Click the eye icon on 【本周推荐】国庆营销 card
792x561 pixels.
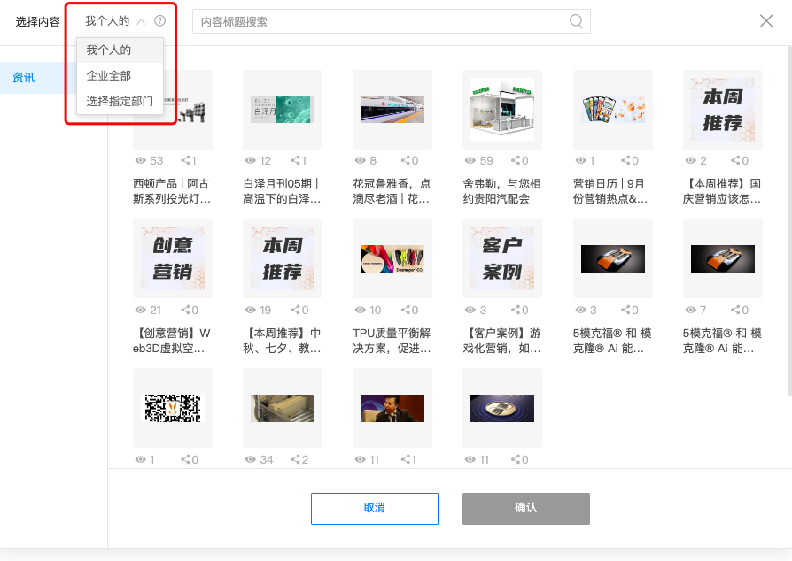click(690, 160)
